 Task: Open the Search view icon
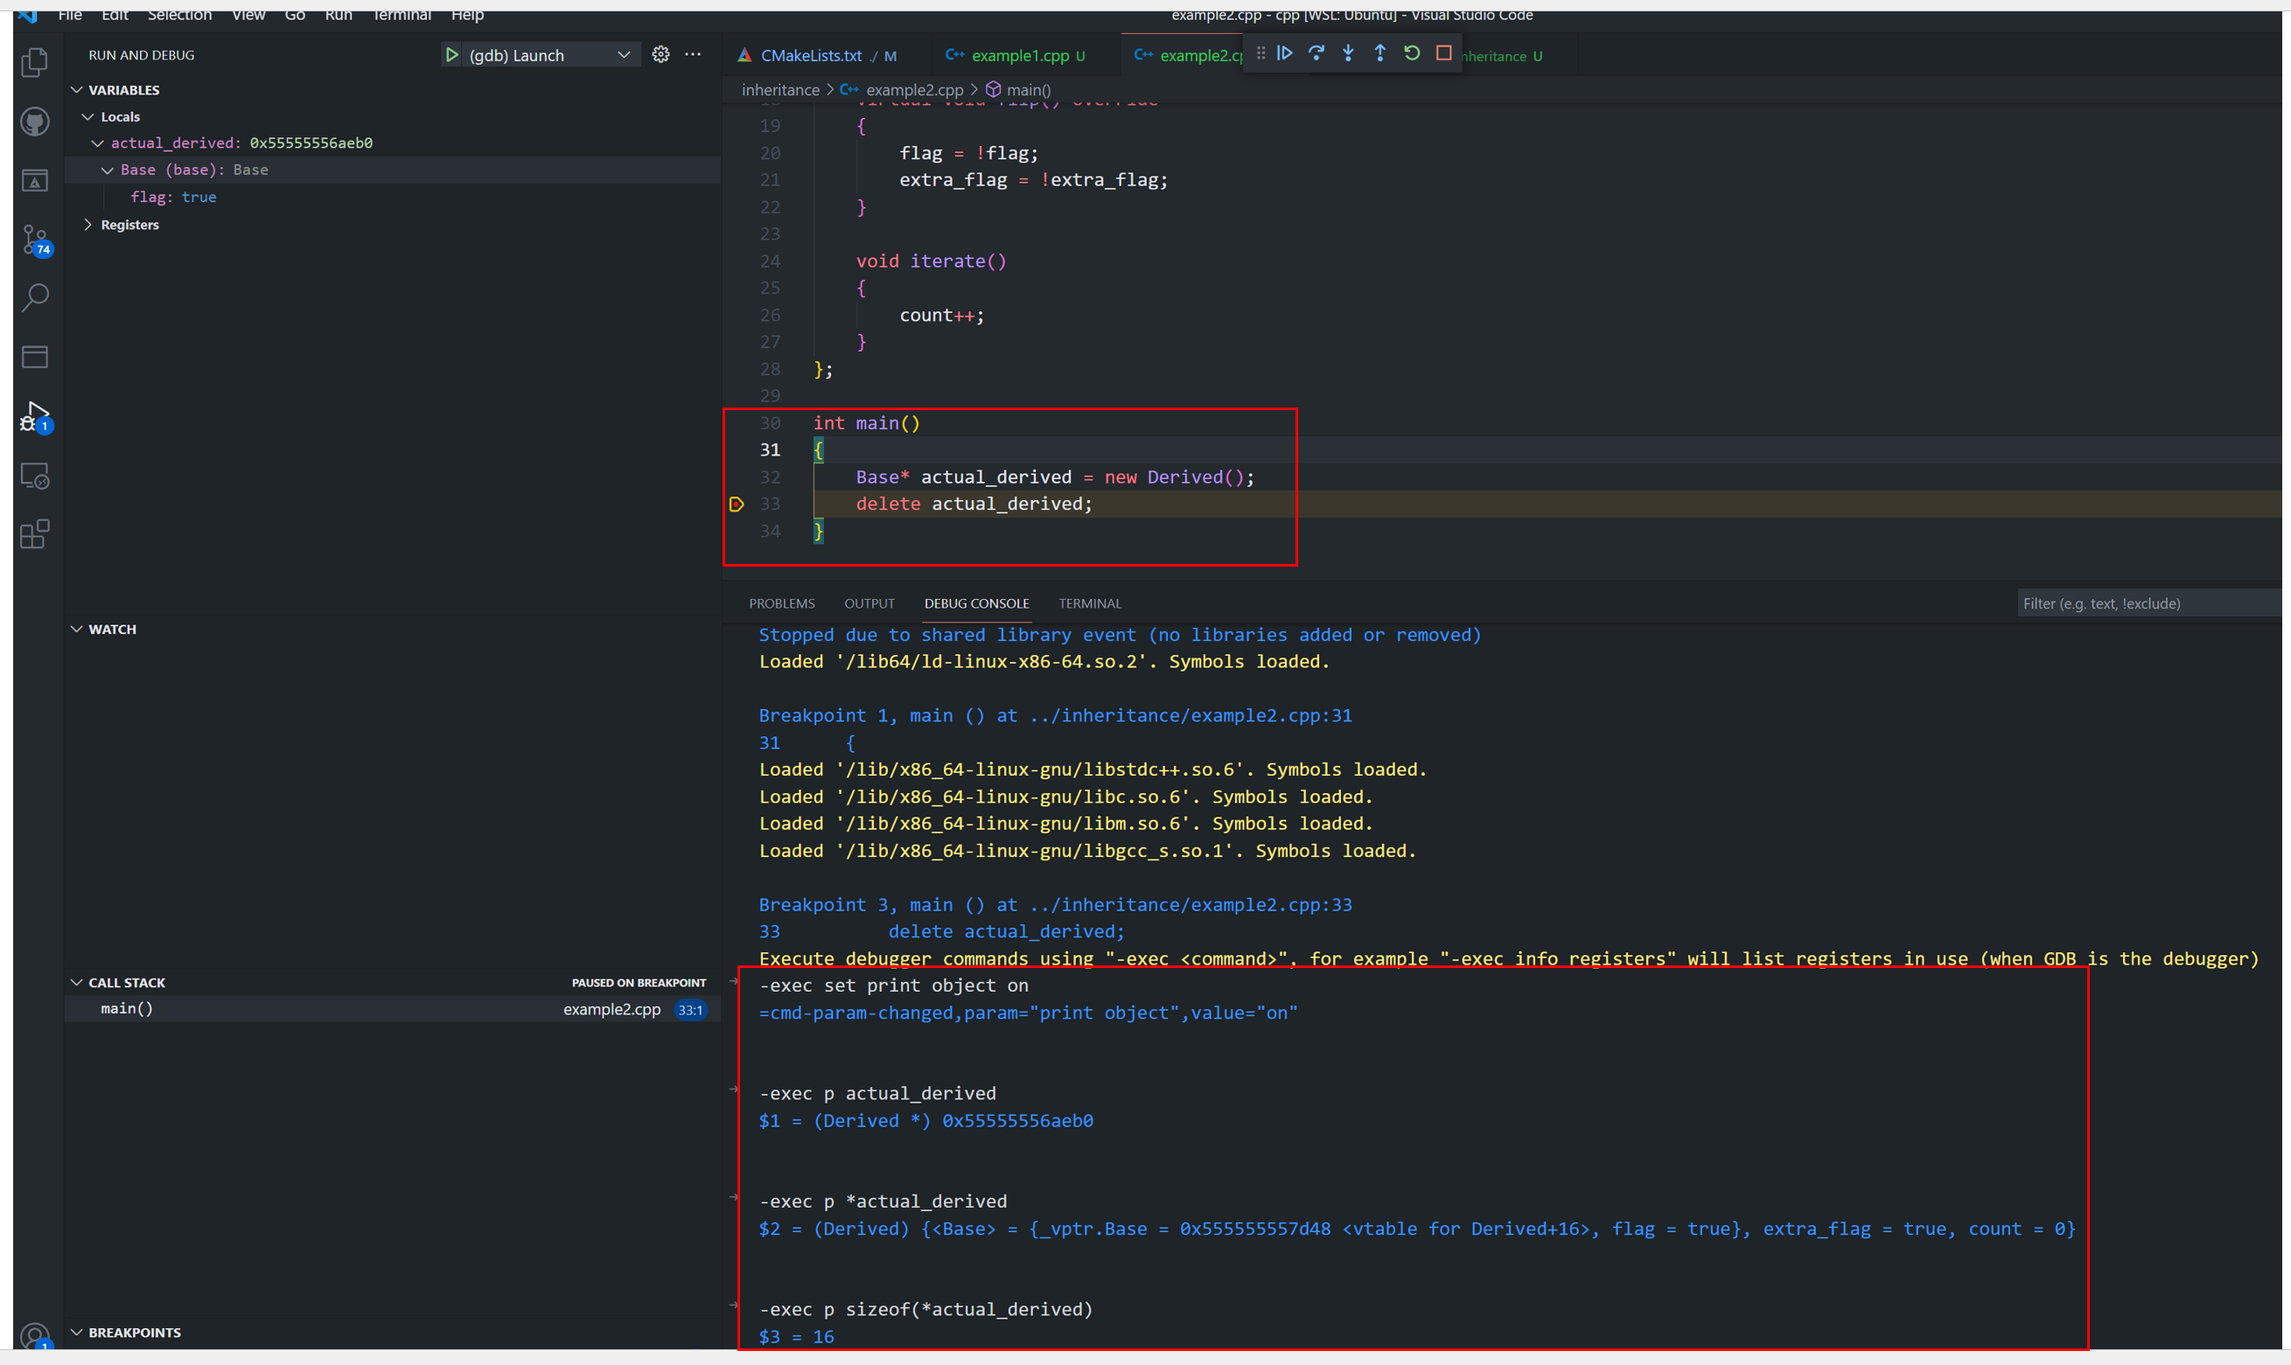click(35, 297)
